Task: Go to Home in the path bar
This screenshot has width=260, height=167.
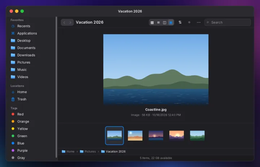Action: [68, 151]
